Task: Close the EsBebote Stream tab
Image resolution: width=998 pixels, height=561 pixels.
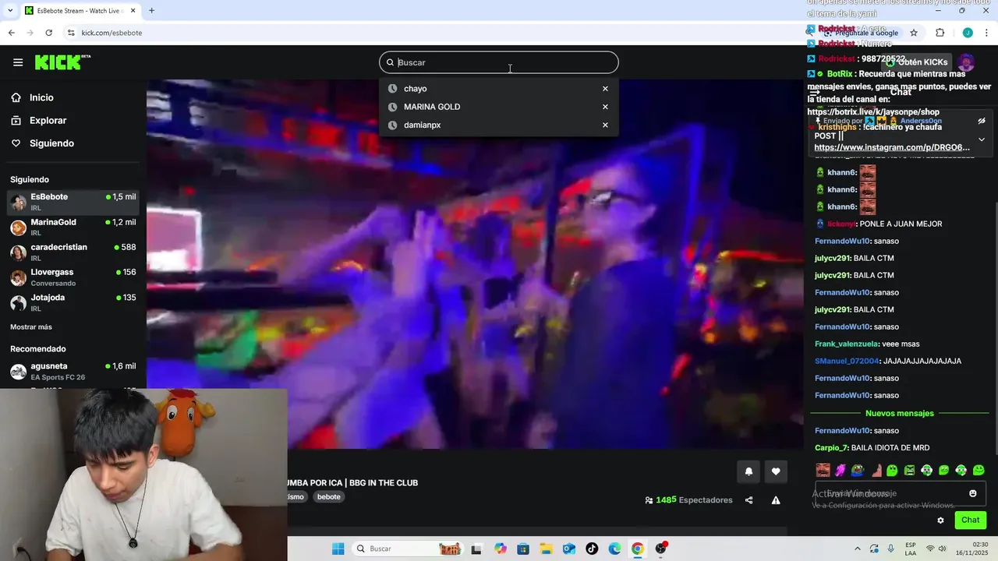Action: [x=133, y=11]
